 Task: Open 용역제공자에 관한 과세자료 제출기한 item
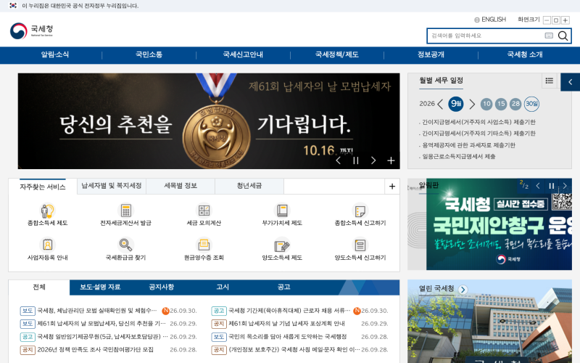(468, 144)
